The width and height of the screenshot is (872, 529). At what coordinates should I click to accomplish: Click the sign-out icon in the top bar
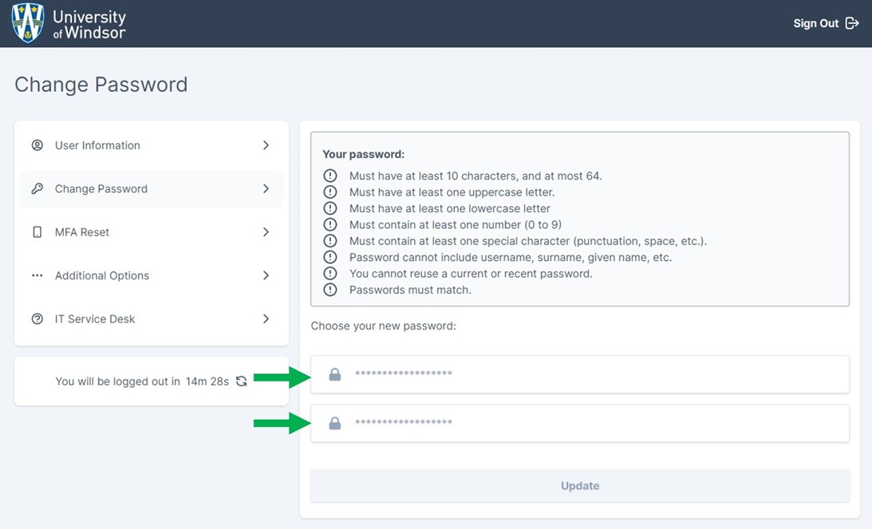coord(853,23)
